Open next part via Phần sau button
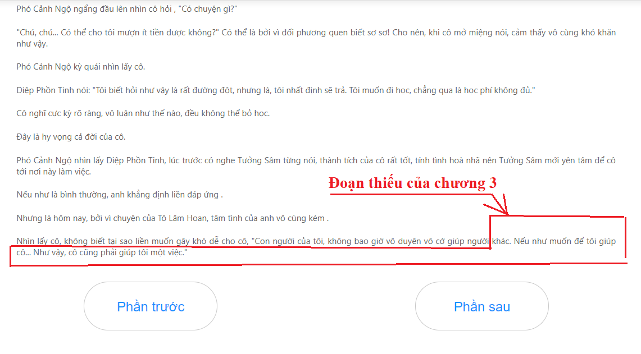The image size is (641, 354). tap(481, 306)
